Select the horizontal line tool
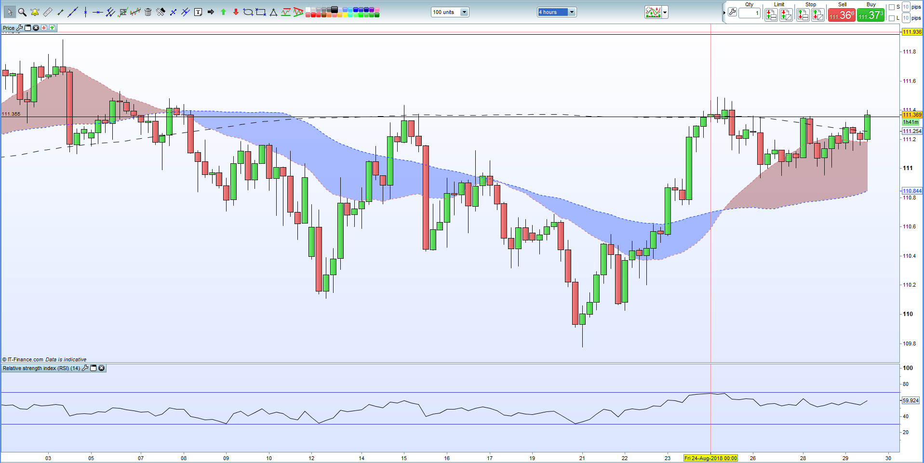 [98, 12]
